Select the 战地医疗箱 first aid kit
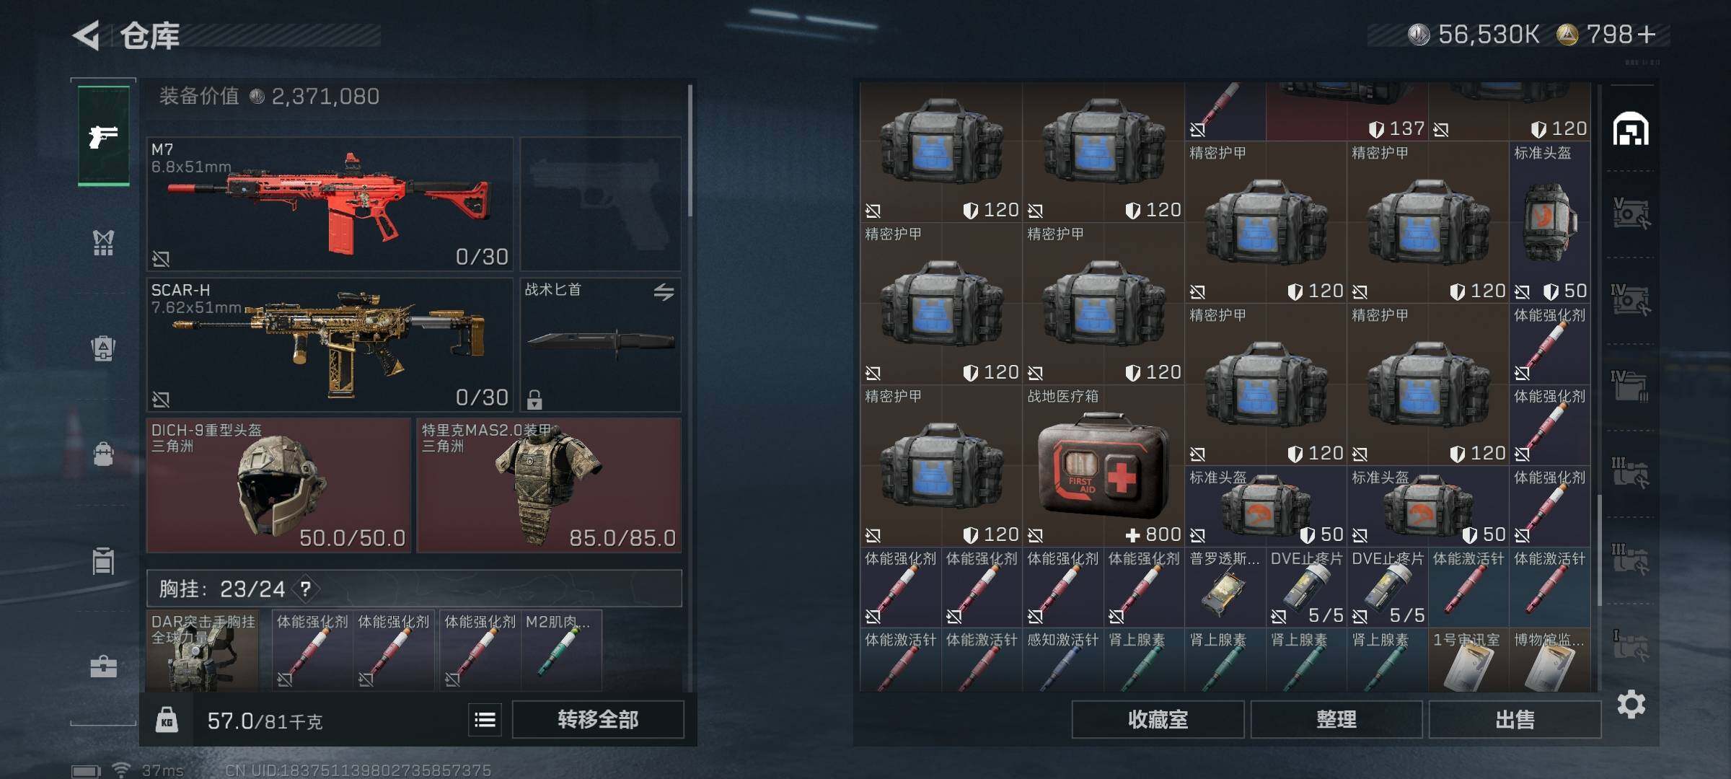 coord(1104,466)
